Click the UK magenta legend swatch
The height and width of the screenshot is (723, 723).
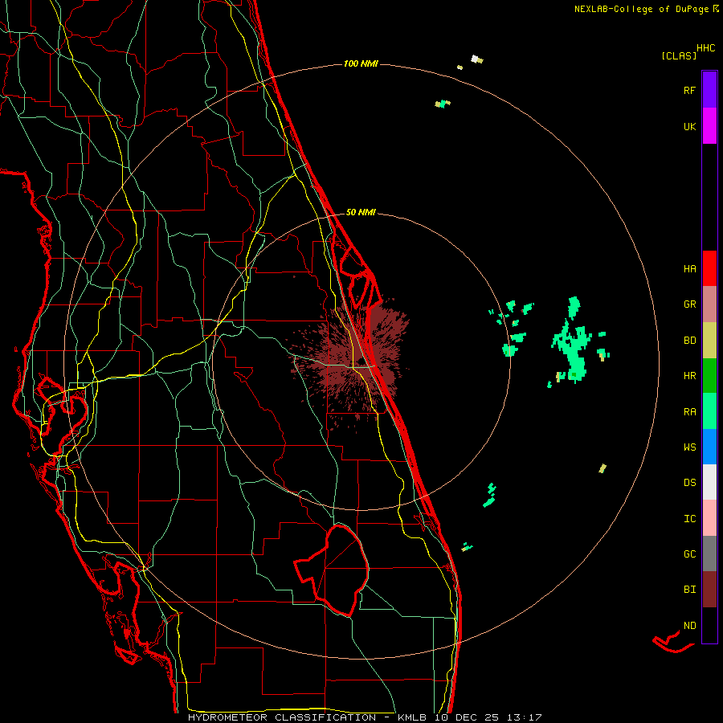click(x=709, y=126)
